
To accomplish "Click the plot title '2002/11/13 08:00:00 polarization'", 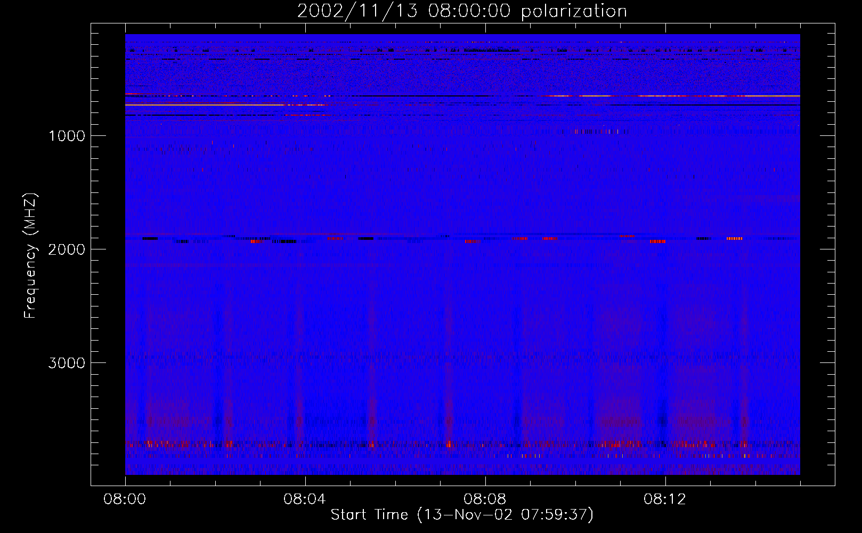I will click(462, 11).
